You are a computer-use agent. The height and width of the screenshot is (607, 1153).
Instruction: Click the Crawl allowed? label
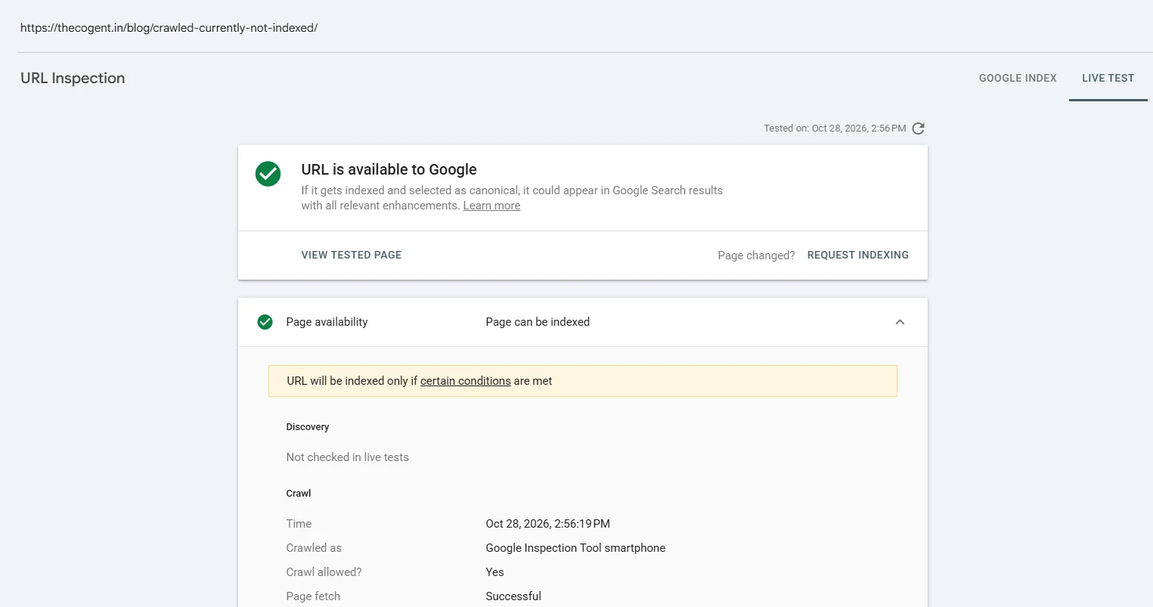324,572
